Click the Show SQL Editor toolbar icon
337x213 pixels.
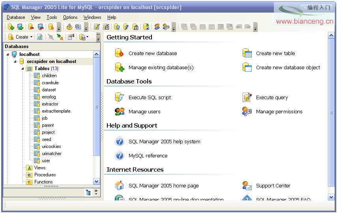pos(97,27)
